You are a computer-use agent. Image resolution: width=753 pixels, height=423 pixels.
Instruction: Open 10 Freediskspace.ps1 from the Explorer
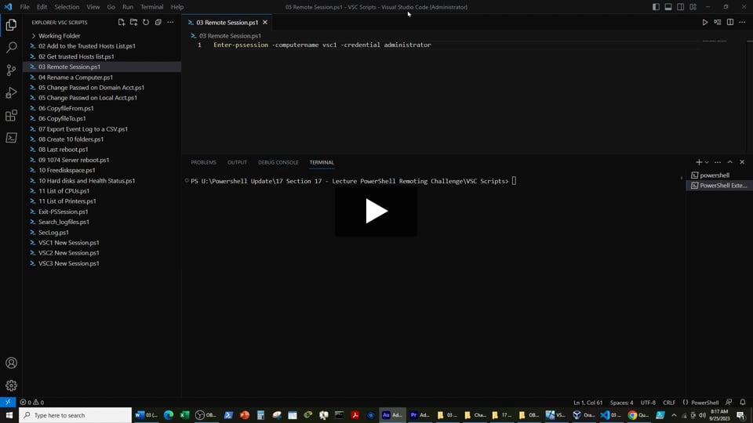point(67,170)
